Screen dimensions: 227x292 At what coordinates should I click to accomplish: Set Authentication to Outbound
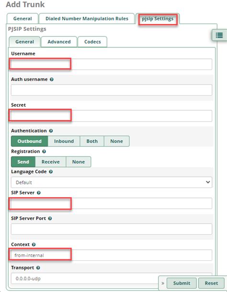point(29,141)
